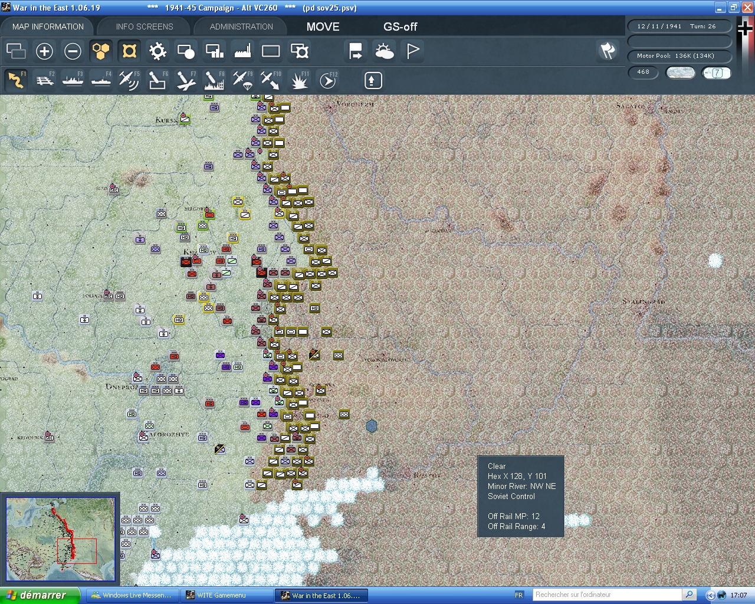Enable F5 air reconnaissance mode
The width and height of the screenshot is (755, 604).
(x=129, y=80)
